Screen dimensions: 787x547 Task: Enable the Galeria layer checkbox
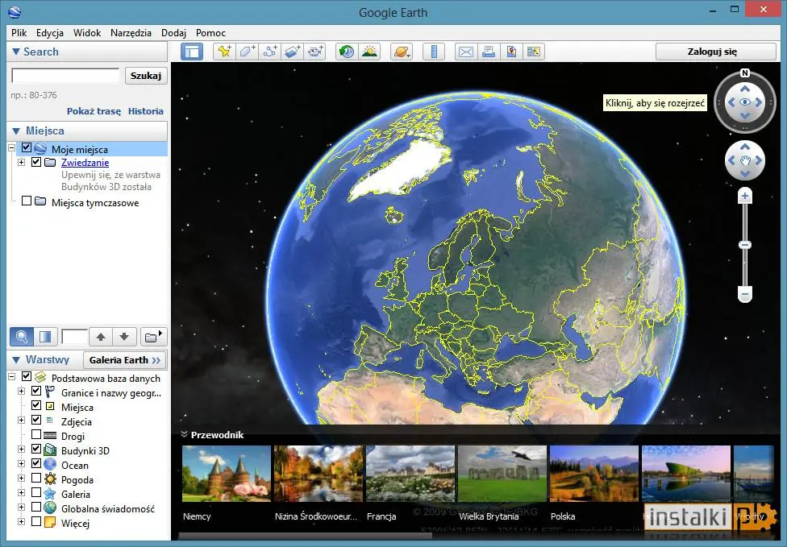coord(36,492)
